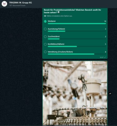Open the knitting machine photo
Image resolution: width=117 pixels, height=126 pixels.
pyautogui.click(x=75, y=93)
